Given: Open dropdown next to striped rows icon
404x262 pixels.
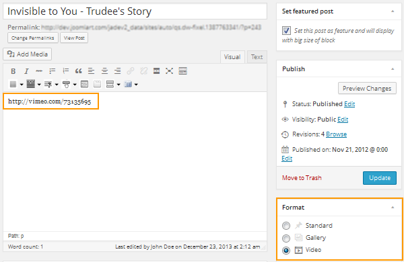Looking at the screenshot, I should coord(39,85).
